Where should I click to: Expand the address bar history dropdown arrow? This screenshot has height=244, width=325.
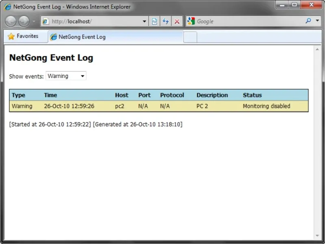[x=145, y=21]
